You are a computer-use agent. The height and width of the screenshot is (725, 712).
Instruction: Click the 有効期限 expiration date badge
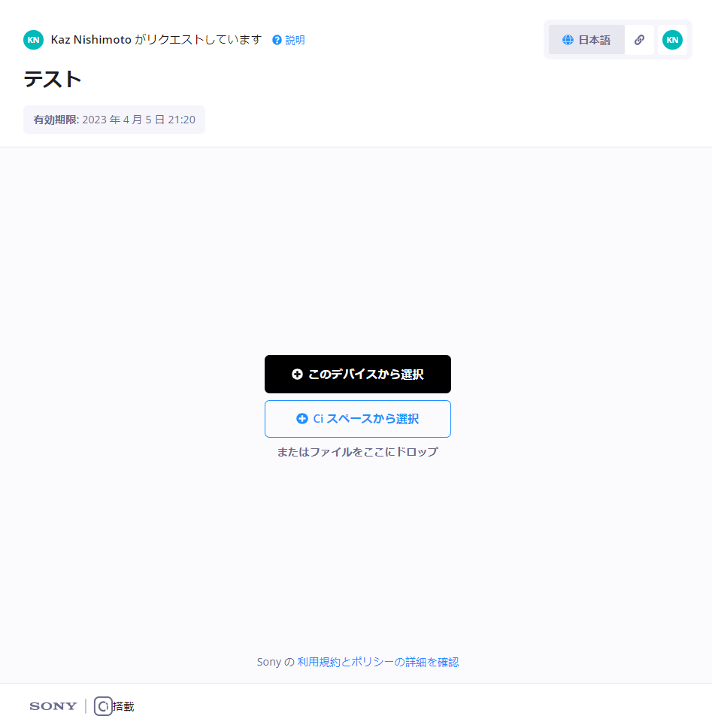114,120
